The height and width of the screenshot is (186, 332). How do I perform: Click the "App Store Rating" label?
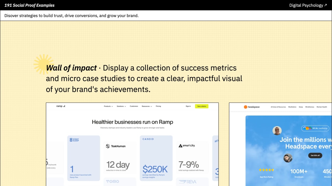point(266,177)
